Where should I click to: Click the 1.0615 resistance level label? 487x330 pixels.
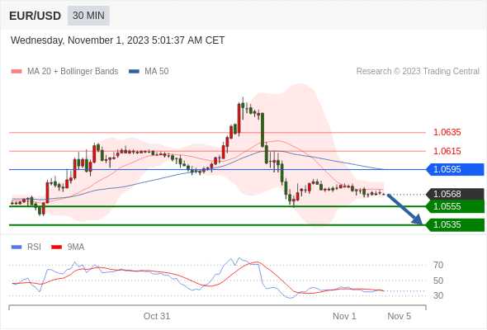click(x=447, y=151)
